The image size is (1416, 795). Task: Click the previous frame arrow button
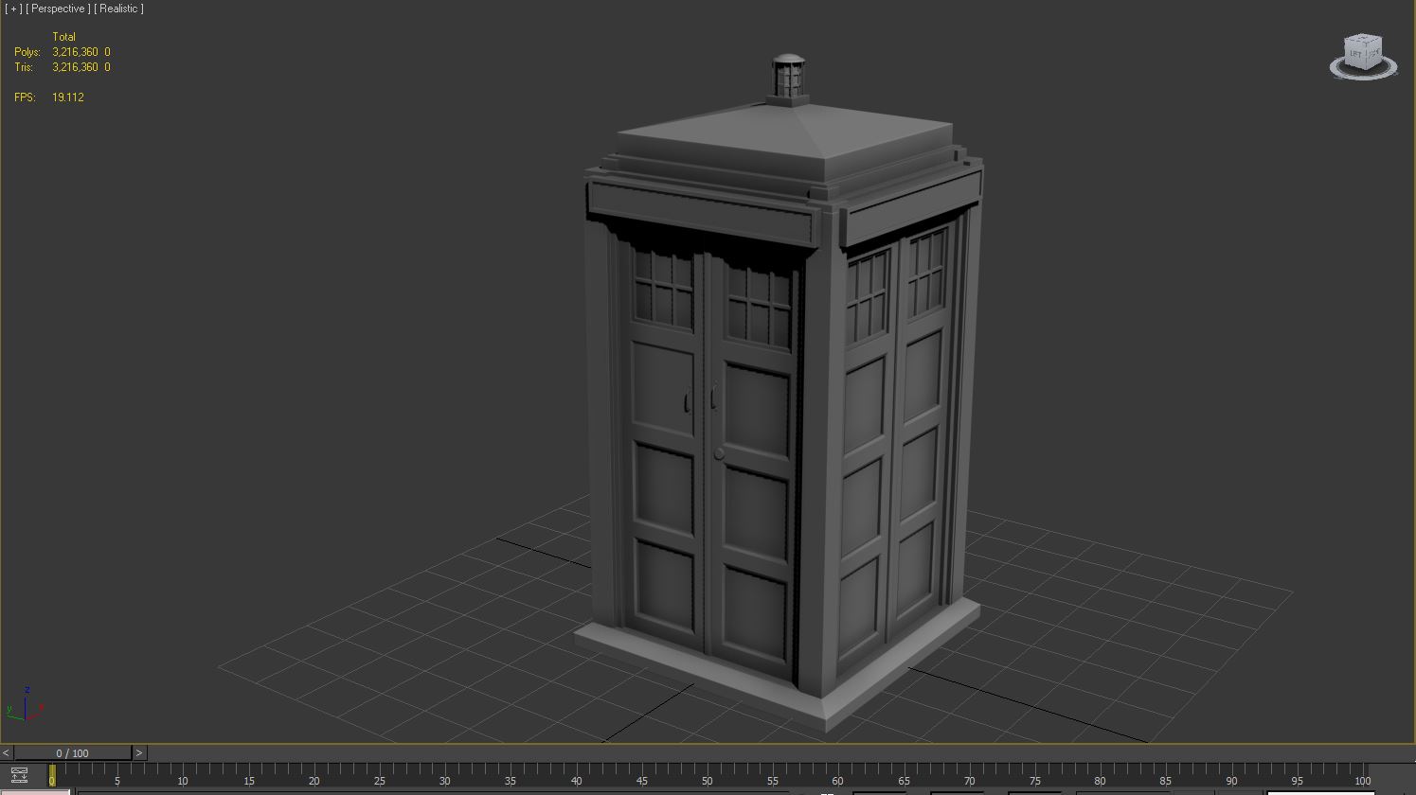(6, 752)
